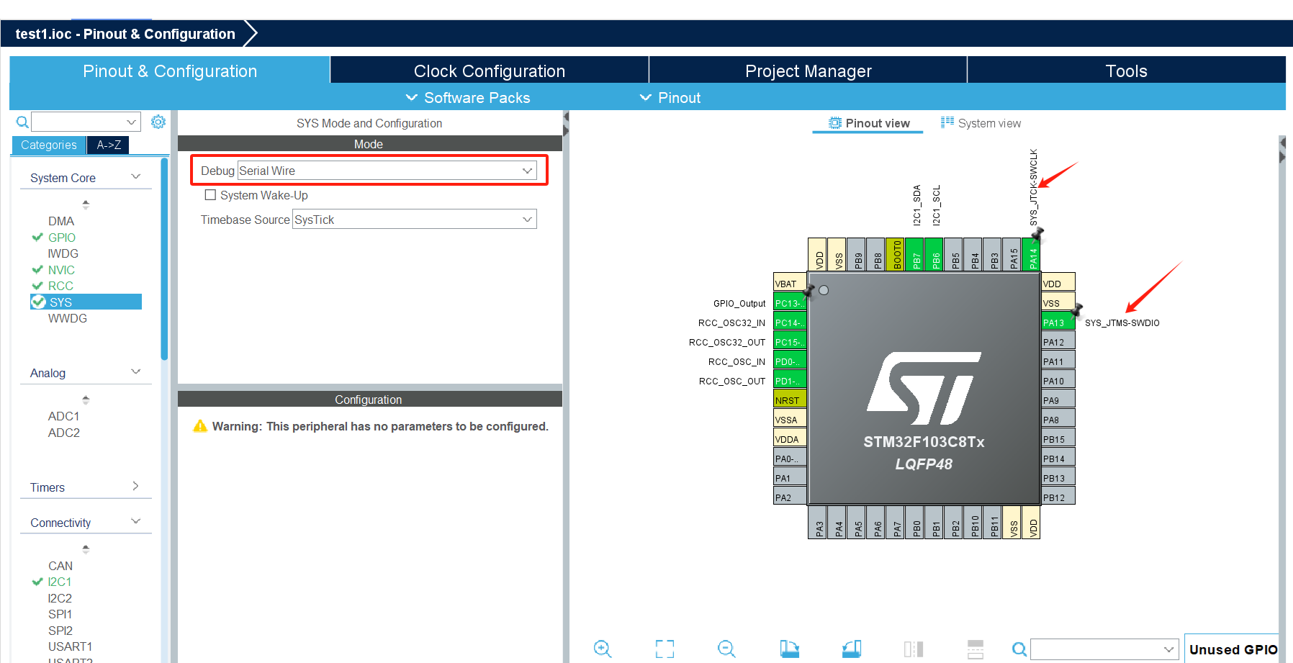
Task: Toggle horizontal split view icon
Action: [x=976, y=649]
